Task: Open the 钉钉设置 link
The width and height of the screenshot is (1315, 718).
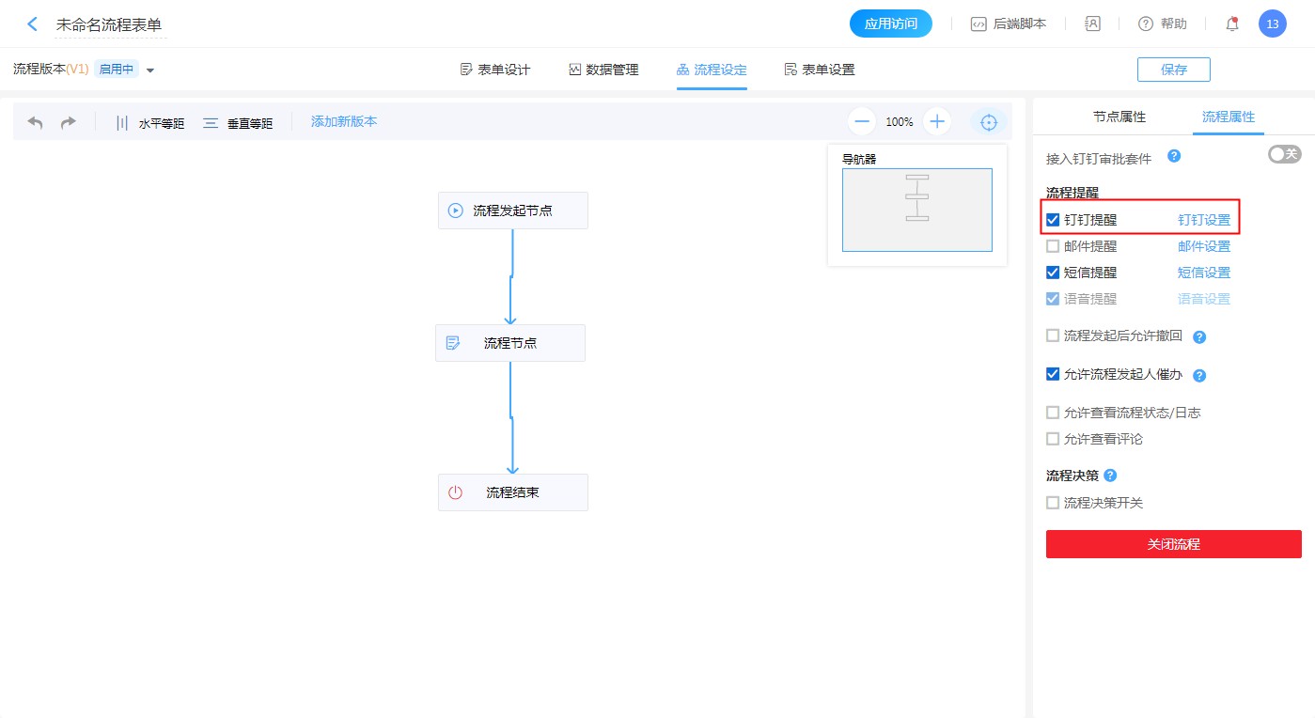Action: point(1204,220)
